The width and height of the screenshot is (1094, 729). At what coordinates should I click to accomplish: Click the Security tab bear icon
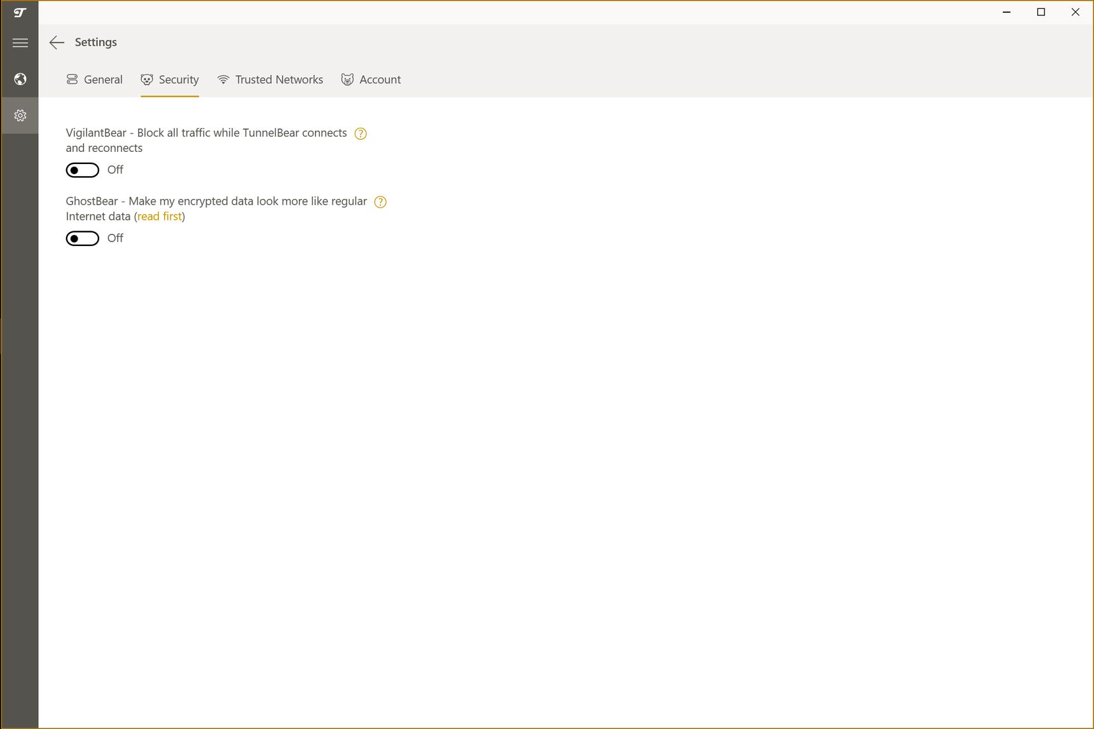pyautogui.click(x=147, y=79)
